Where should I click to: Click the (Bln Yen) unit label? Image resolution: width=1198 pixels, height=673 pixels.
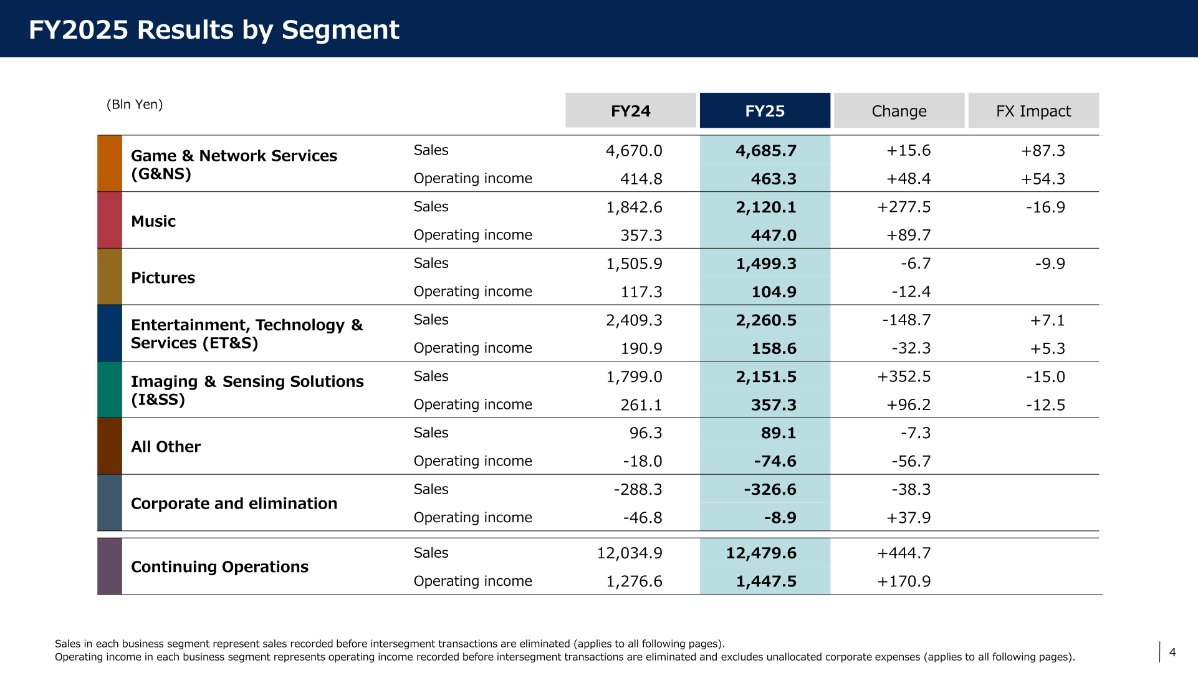135,104
